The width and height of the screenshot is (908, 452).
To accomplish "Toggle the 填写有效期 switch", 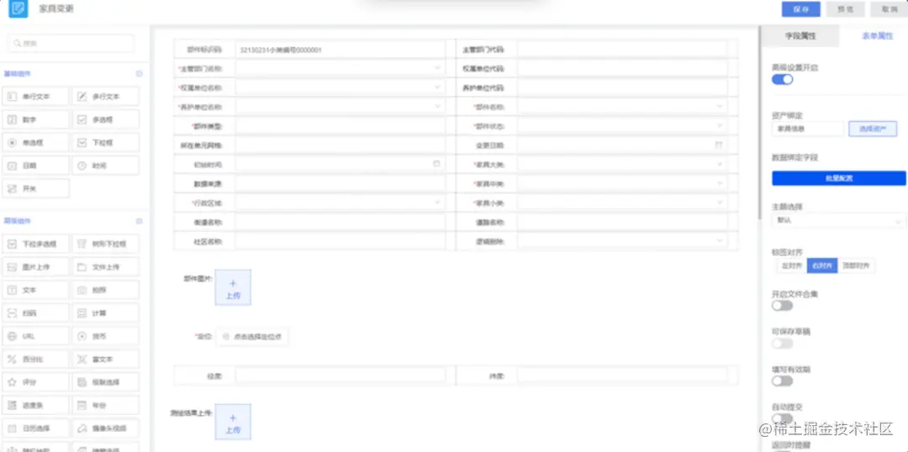I will pyautogui.click(x=783, y=381).
